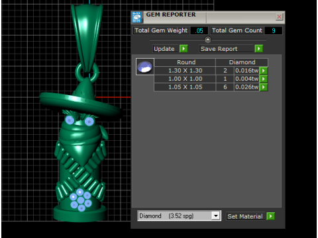Click the Total Gem Weight label
The image size is (318, 238).
[x=161, y=30]
